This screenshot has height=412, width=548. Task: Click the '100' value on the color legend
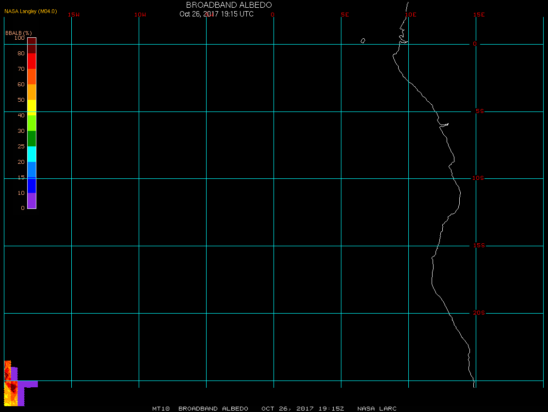pyautogui.click(x=19, y=38)
